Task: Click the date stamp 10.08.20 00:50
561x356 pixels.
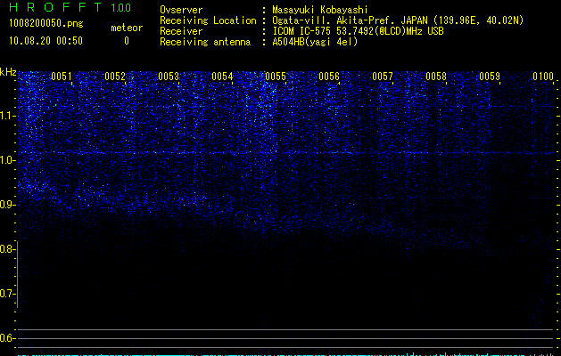Action: (x=45, y=41)
